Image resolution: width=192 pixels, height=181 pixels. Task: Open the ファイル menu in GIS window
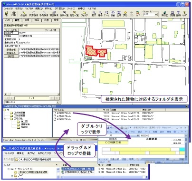point(8,9)
